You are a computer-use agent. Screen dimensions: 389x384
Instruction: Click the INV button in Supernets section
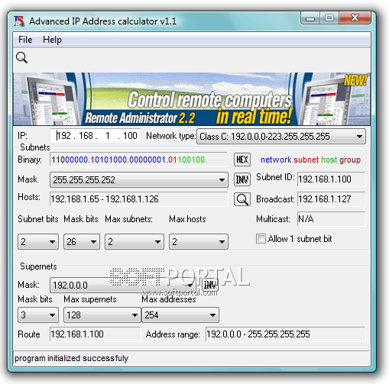point(210,285)
